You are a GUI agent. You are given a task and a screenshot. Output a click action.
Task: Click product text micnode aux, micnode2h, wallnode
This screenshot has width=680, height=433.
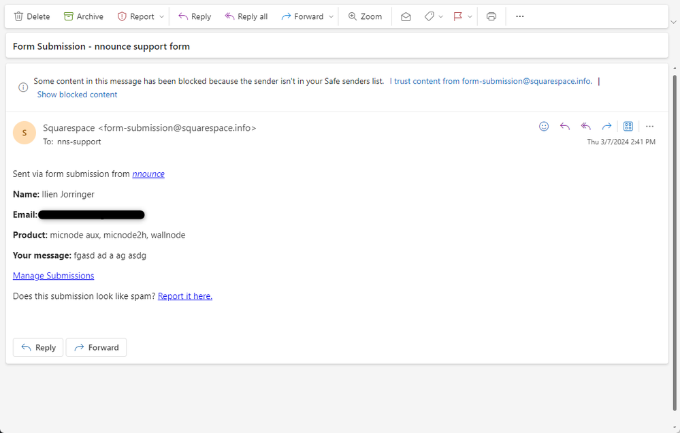pyautogui.click(x=118, y=235)
